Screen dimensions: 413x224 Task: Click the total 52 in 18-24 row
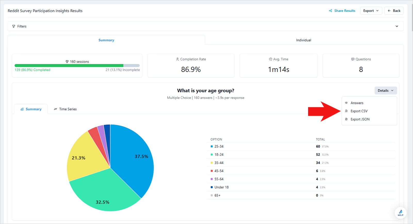pyautogui.click(x=318, y=155)
